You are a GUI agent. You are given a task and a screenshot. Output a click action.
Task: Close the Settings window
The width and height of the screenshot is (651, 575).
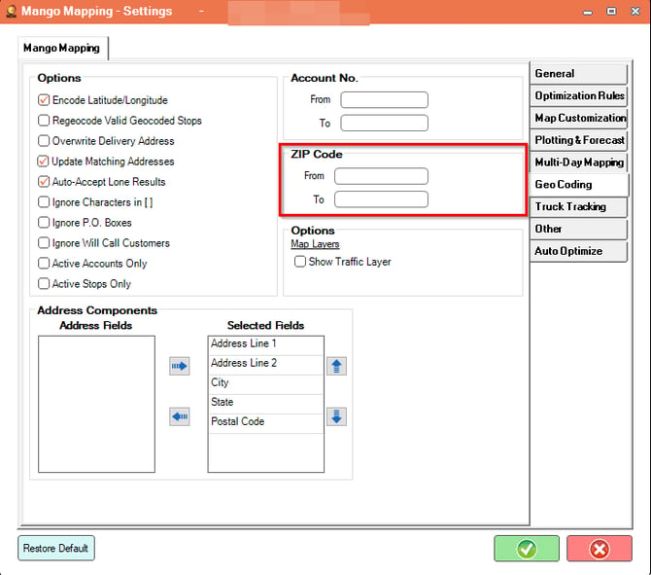point(634,12)
